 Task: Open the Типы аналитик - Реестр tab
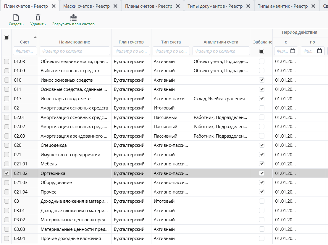point(282,6)
